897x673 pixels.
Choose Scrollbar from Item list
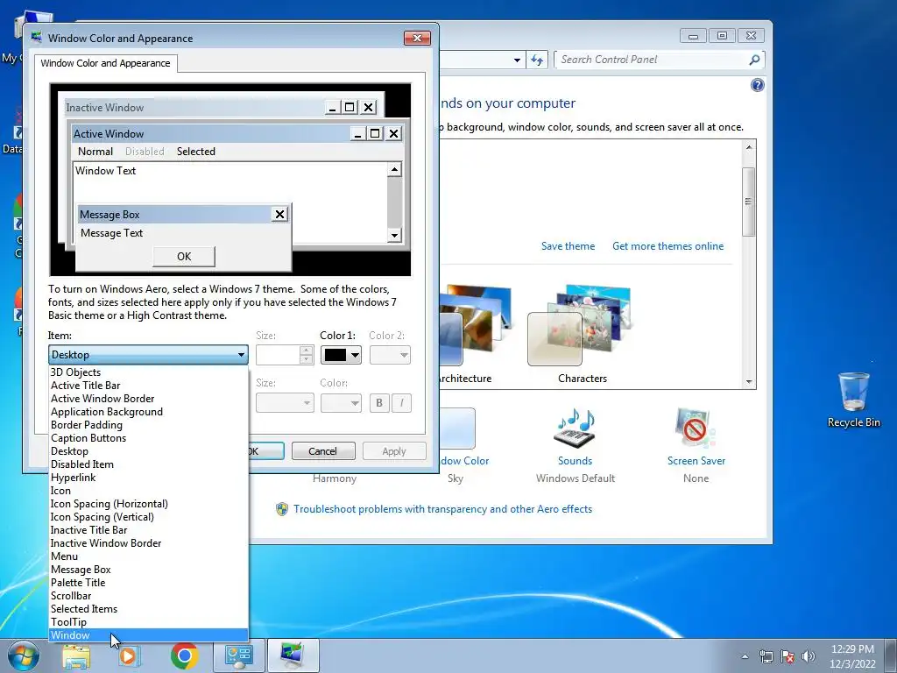coord(148,596)
